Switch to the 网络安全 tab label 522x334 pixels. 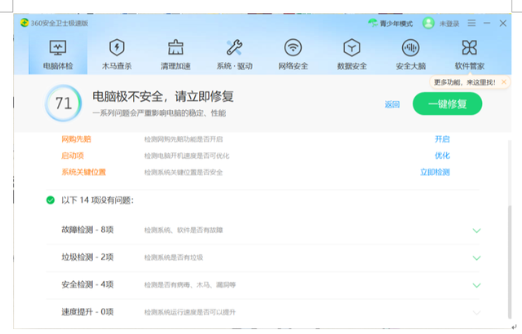click(x=293, y=66)
